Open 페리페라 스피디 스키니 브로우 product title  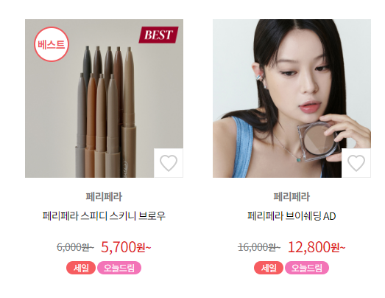pos(104,216)
